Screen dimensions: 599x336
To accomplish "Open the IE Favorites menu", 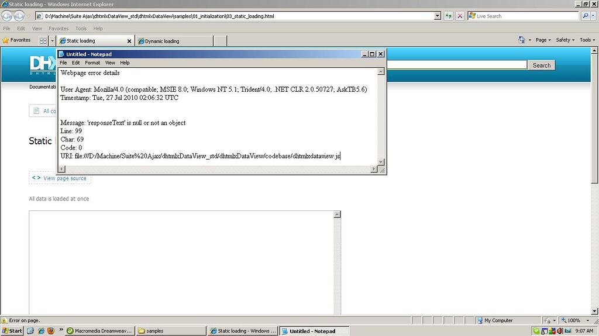I will point(58,28).
